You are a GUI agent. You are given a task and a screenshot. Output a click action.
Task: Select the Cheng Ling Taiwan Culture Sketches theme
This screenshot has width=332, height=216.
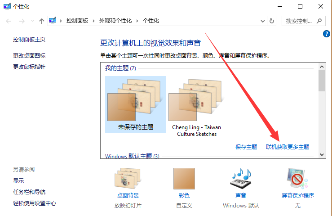click(x=196, y=108)
